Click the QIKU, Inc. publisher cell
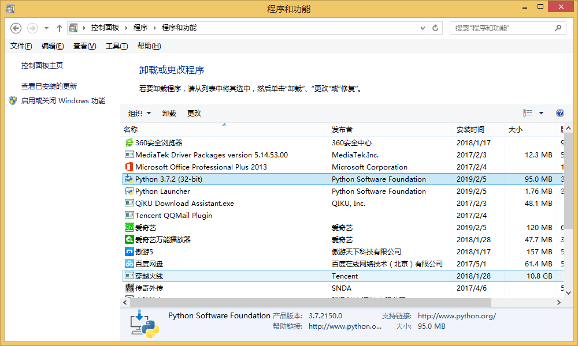This screenshot has height=346, width=578. coord(349,204)
